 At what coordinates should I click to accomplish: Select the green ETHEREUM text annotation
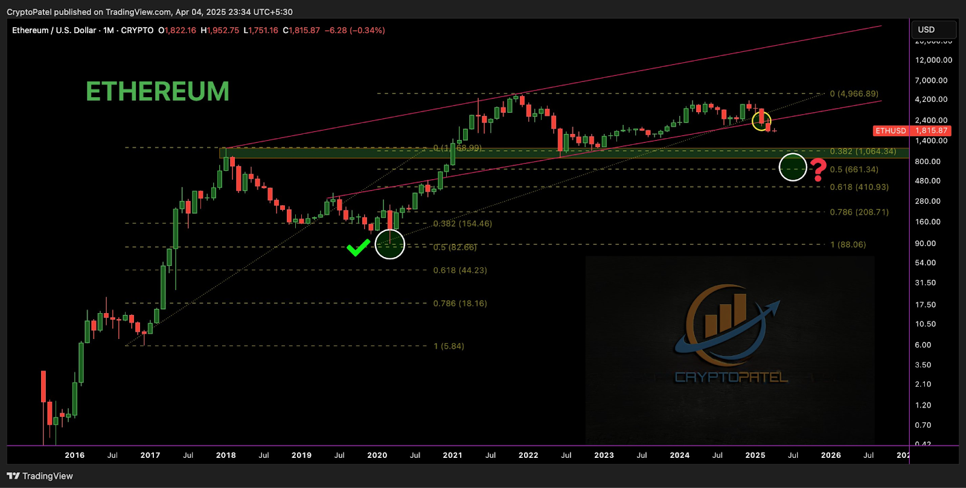pyautogui.click(x=158, y=92)
